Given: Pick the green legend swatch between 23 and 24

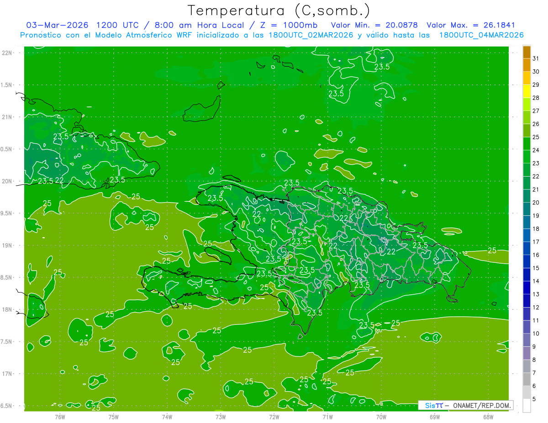Looking at the screenshot, I should click(527, 157).
